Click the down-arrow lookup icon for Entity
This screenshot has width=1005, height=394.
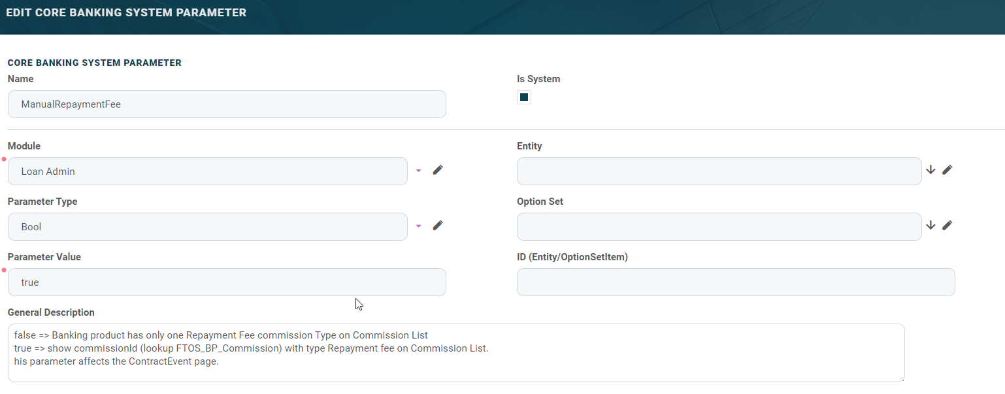(931, 170)
